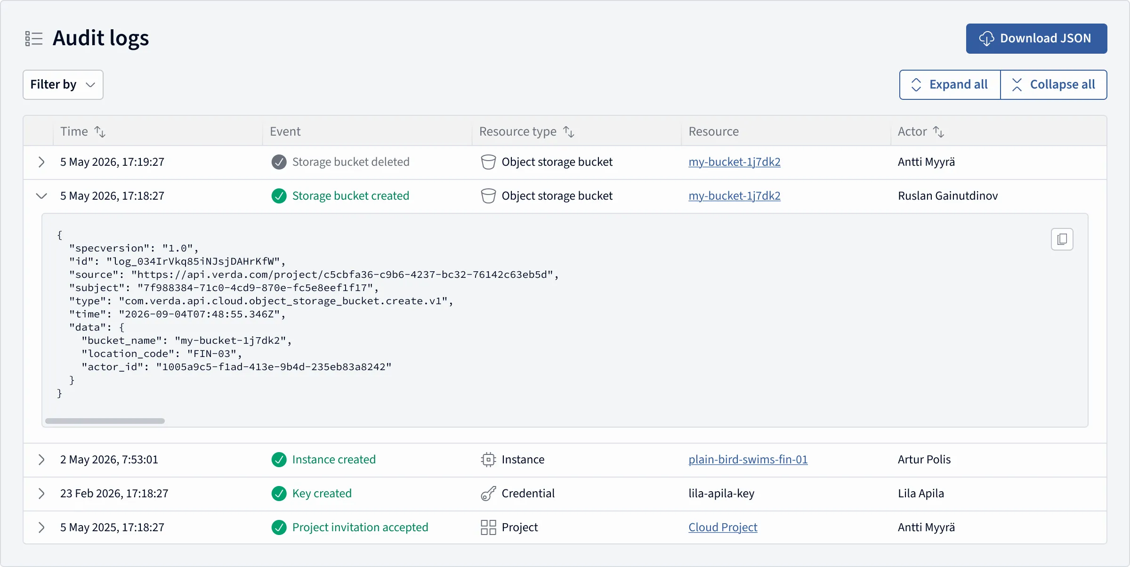Click the "time" 2026-09-04 JSON line
The image size is (1130, 567).
177,314
